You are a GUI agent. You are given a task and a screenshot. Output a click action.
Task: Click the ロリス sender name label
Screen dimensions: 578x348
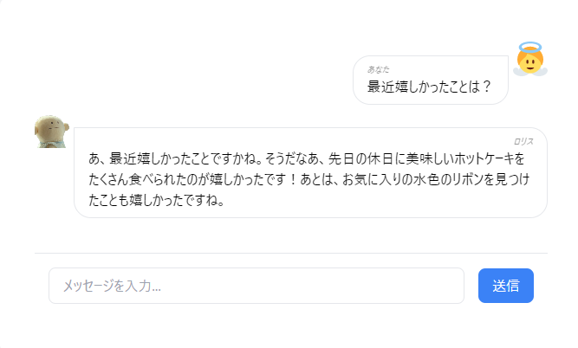click(x=524, y=140)
